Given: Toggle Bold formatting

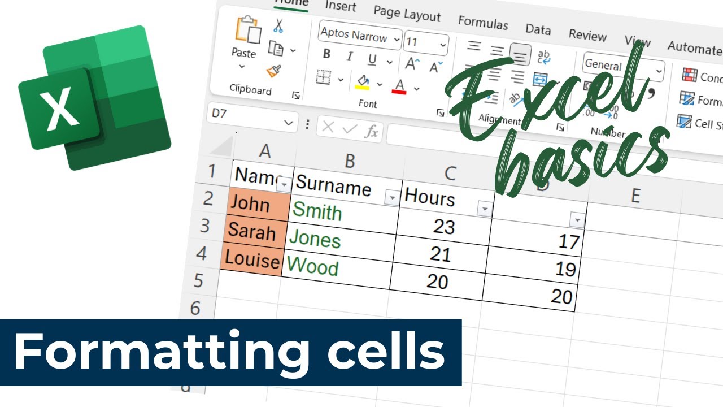Looking at the screenshot, I should [x=326, y=54].
